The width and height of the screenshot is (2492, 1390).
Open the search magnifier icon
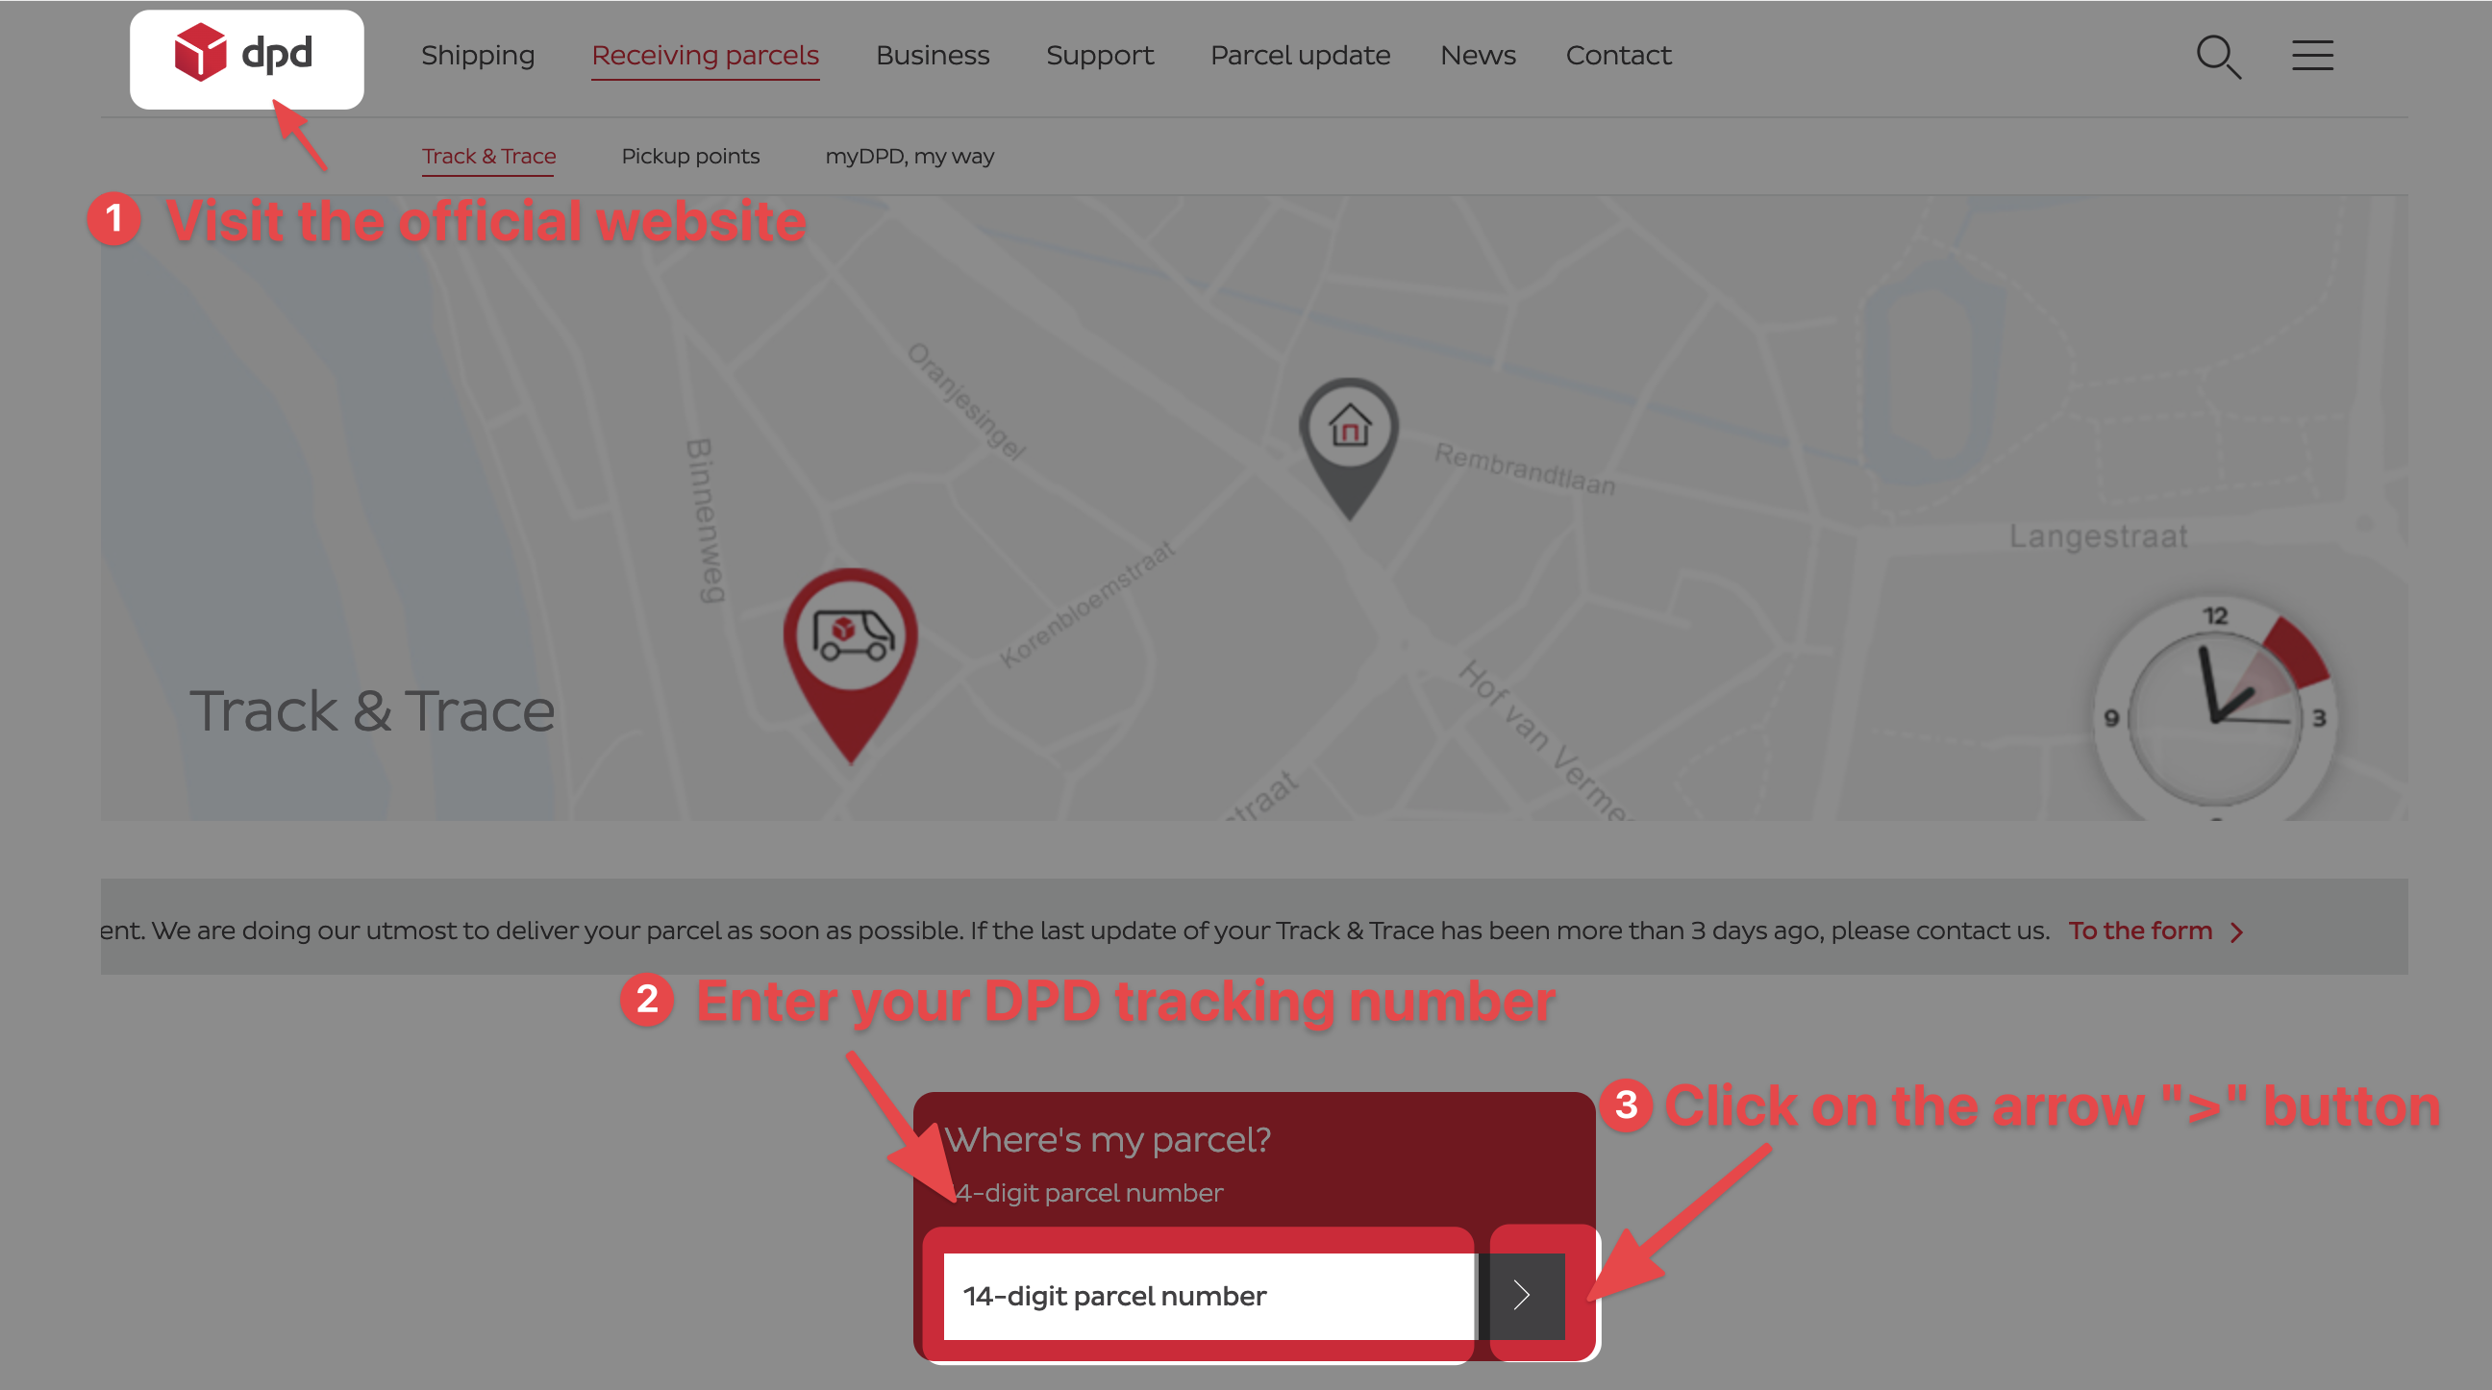click(2217, 56)
